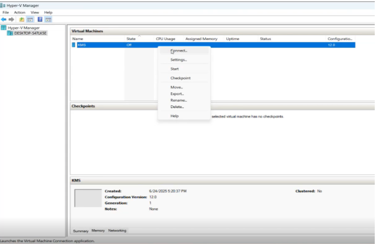This screenshot has width=376, height=248.
Task: Open the Action menu
Action: [x=19, y=12]
